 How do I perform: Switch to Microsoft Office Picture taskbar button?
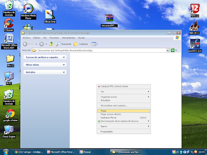pos(61,152)
